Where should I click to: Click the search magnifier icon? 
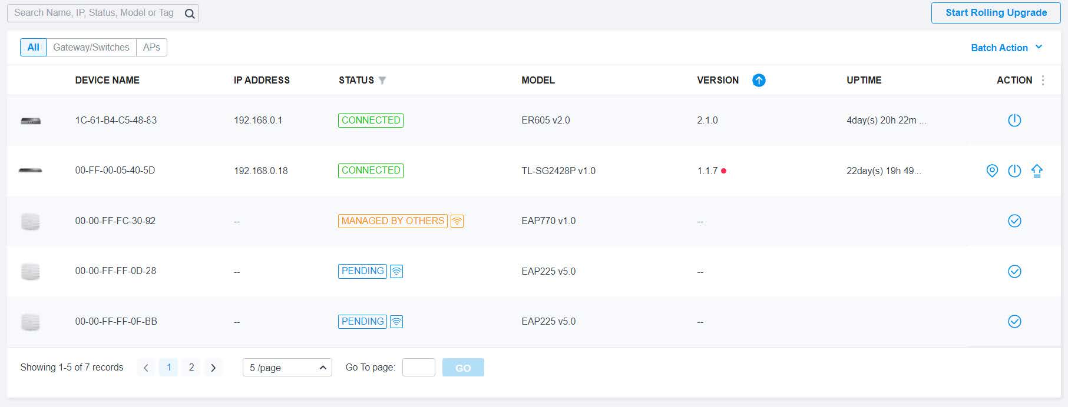click(x=189, y=14)
